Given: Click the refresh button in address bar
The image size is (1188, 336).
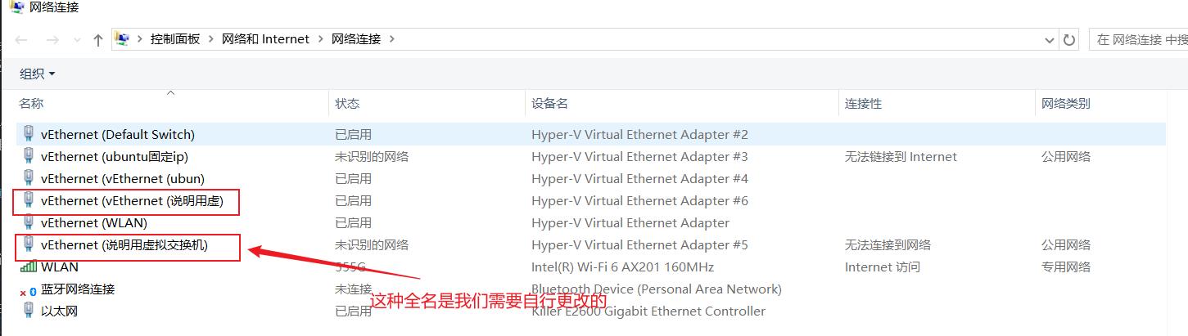Looking at the screenshot, I should tap(1068, 39).
